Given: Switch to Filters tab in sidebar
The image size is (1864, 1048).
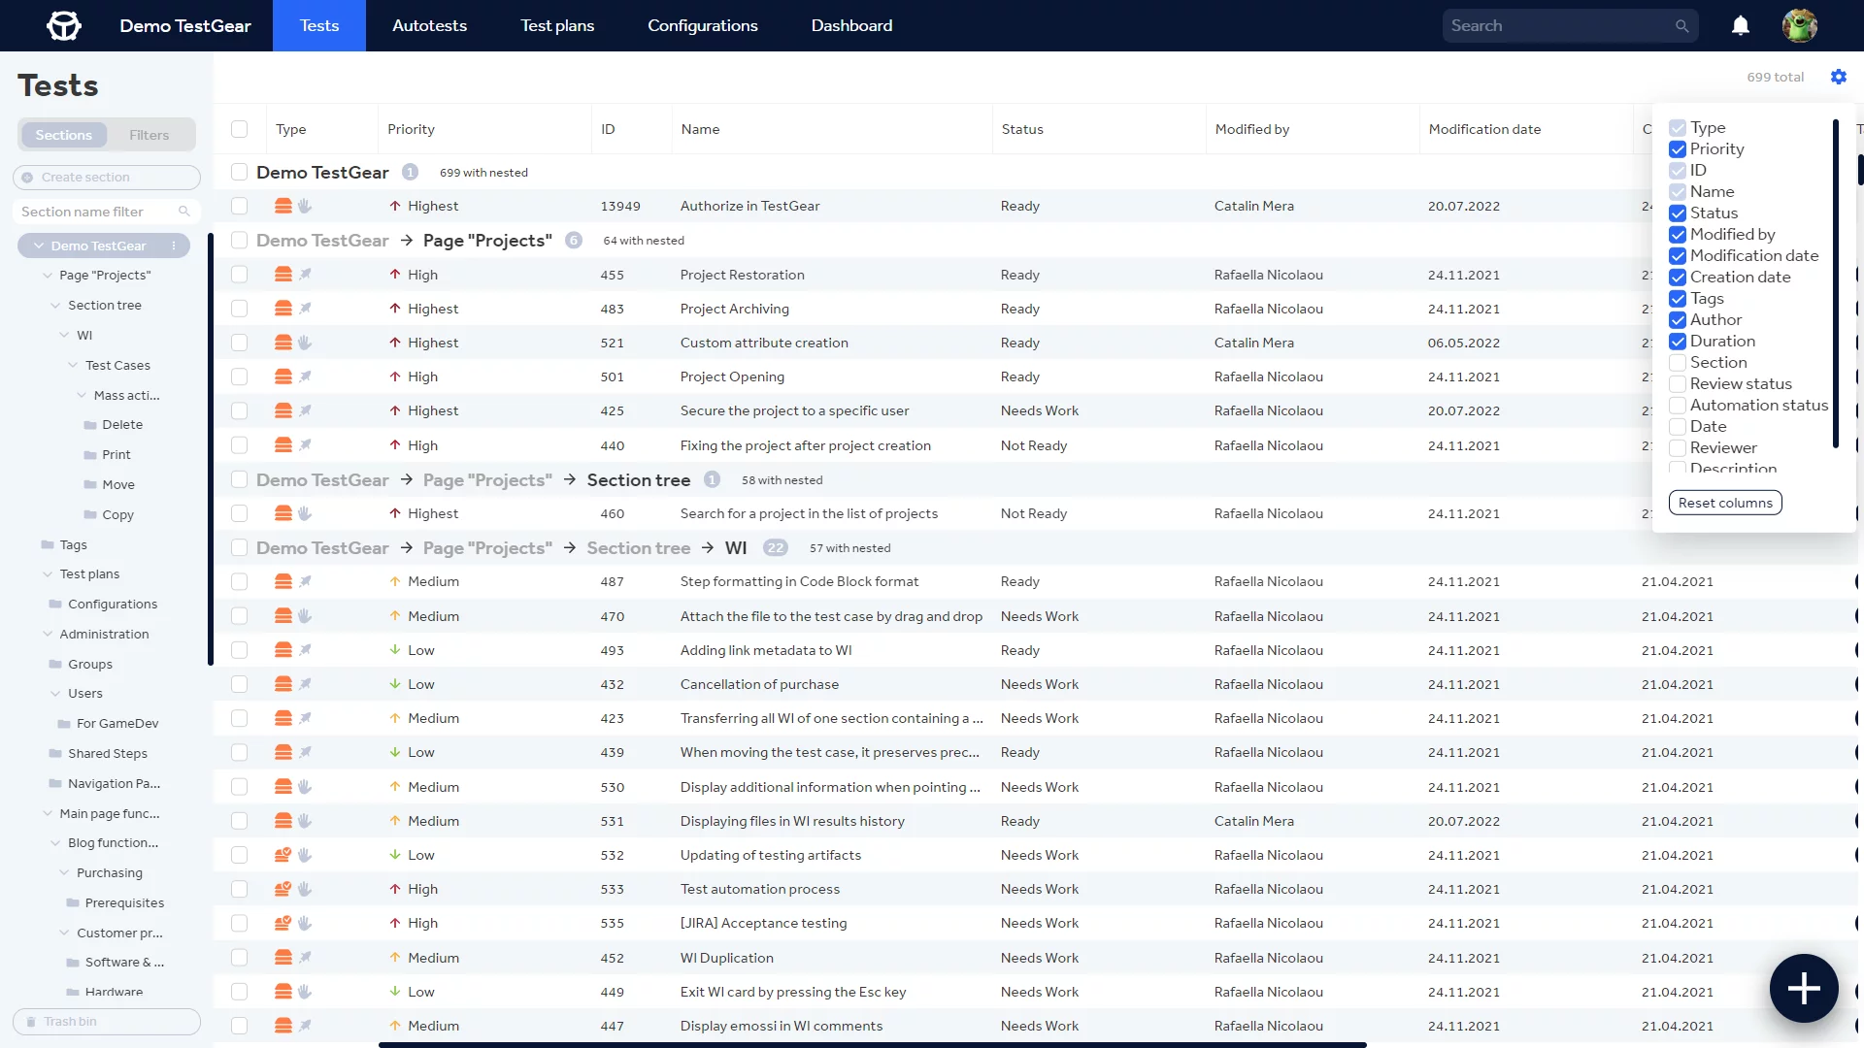Looking at the screenshot, I should click(x=149, y=135).
